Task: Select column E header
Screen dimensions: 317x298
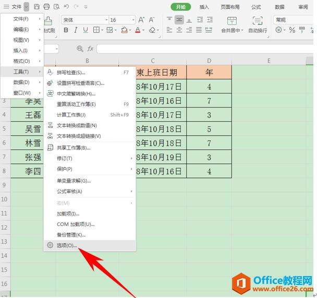Action: (x=269, y=61)
